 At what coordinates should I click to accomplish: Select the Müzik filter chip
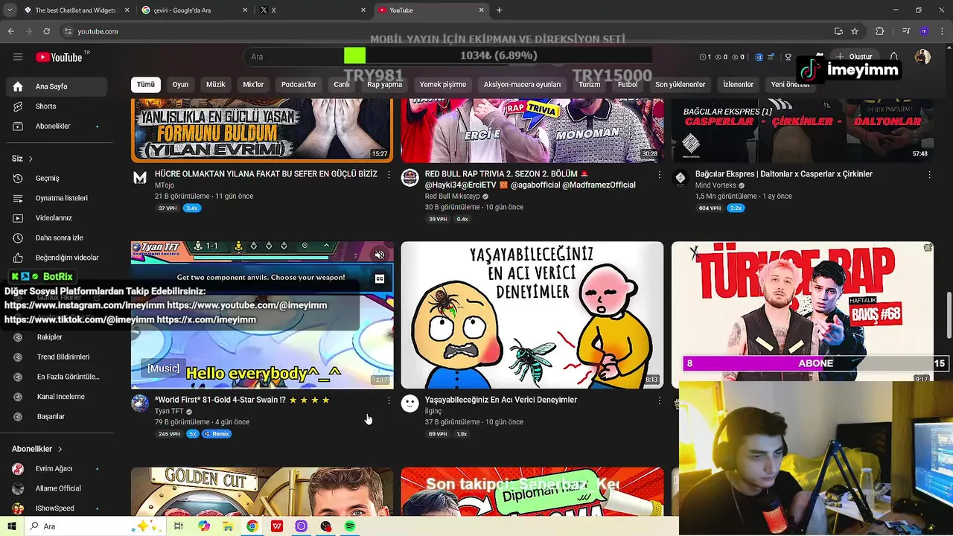pos(216,84)
